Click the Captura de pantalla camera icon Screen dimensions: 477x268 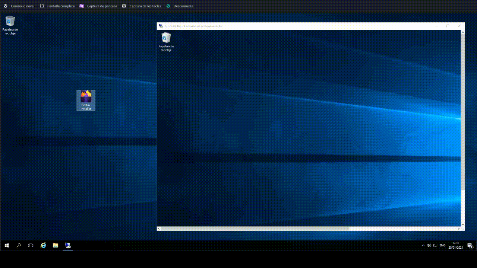(x=81, y=6)
